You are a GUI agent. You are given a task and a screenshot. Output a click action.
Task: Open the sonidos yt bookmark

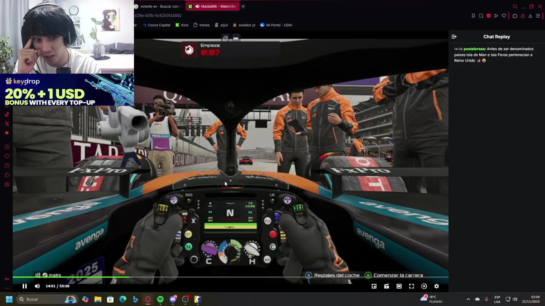point(244,25)
